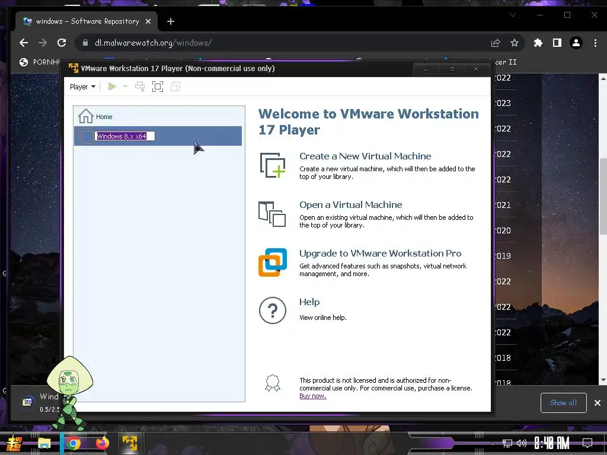This screenshot has width=607, height=455.
Task: Click the Open a Virtual Machine icon
Action: 272,213
